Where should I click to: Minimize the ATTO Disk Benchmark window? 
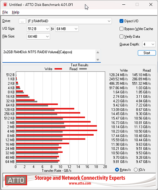[124, 4]
